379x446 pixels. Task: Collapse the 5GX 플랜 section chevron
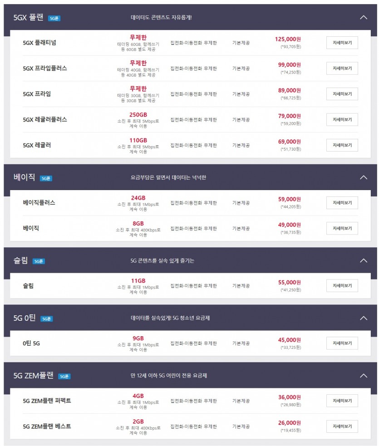coord(363,17)
